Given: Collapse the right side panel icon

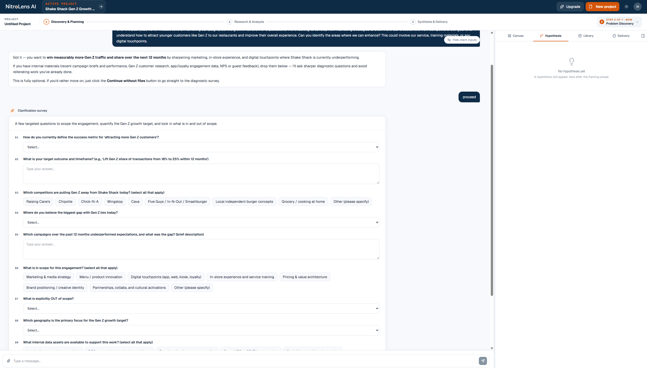Looking at the screenshot, I should (x=643, y=36).
